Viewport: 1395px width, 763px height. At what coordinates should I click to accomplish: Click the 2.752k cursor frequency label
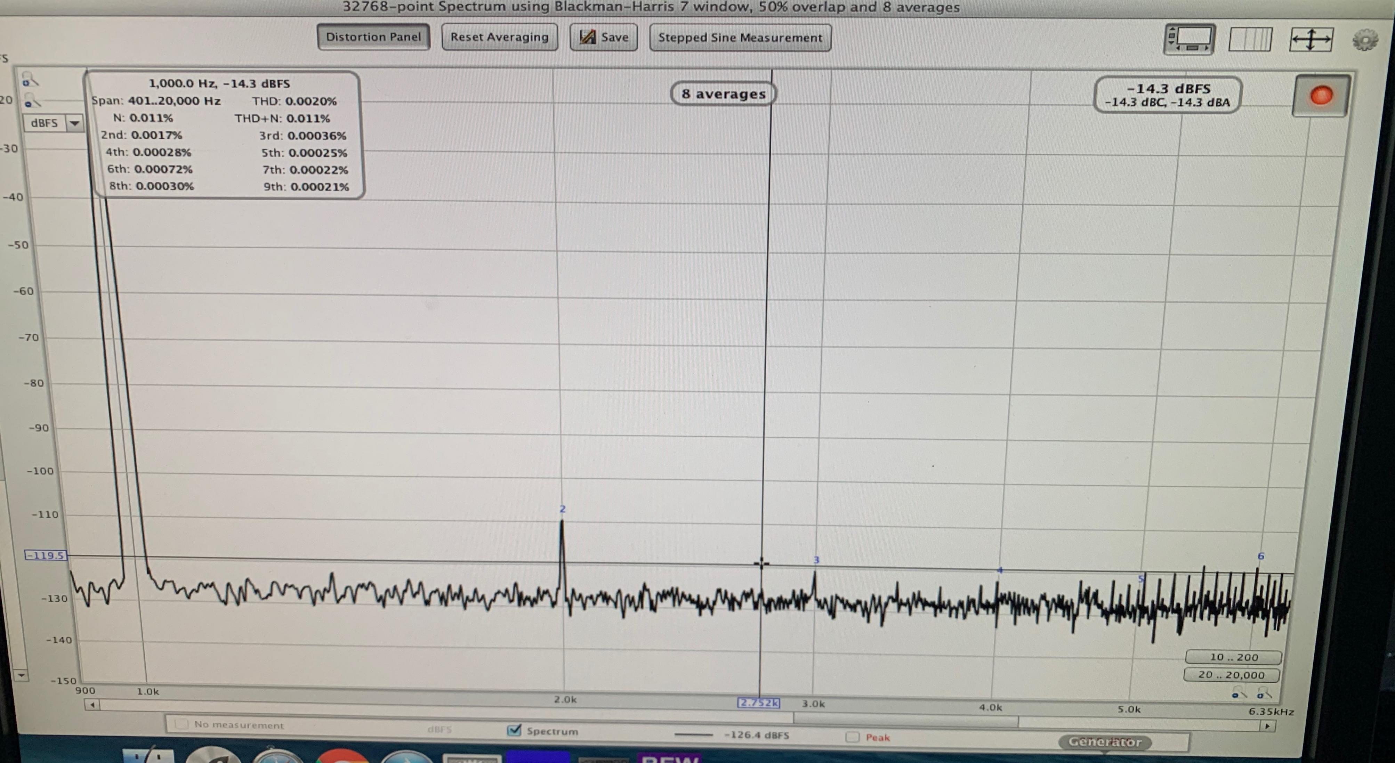click(759, 703)
